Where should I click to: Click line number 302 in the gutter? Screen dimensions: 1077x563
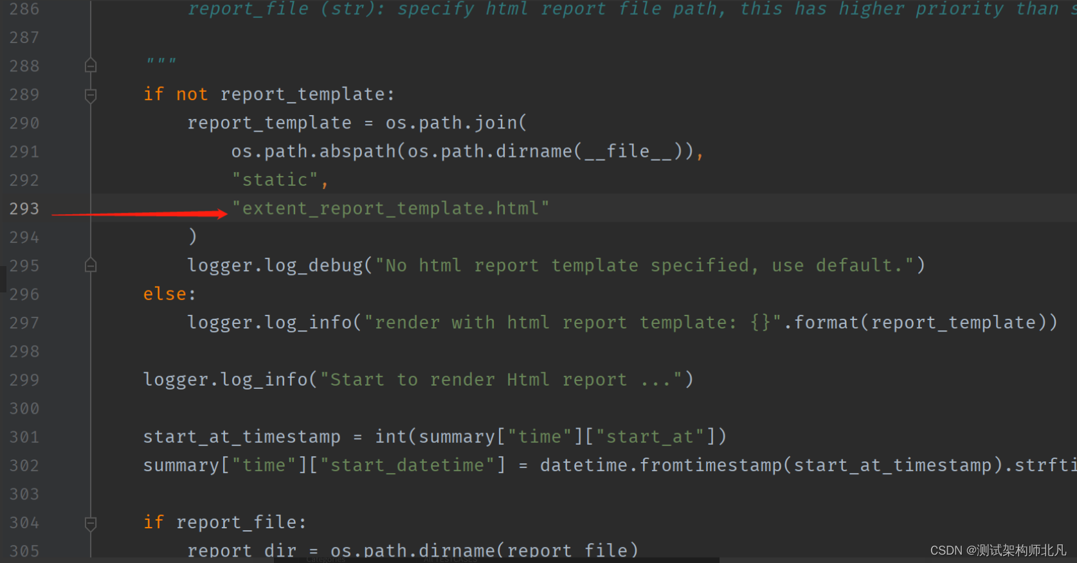(24, 465)
